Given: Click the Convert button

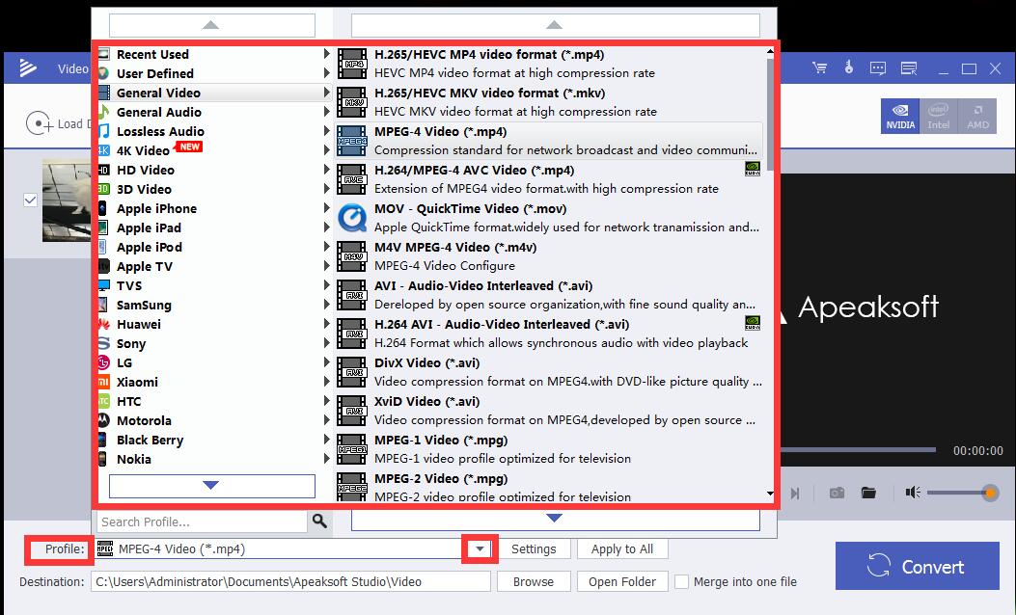Looking at the screenshot, I should click(x=916, y=566).
